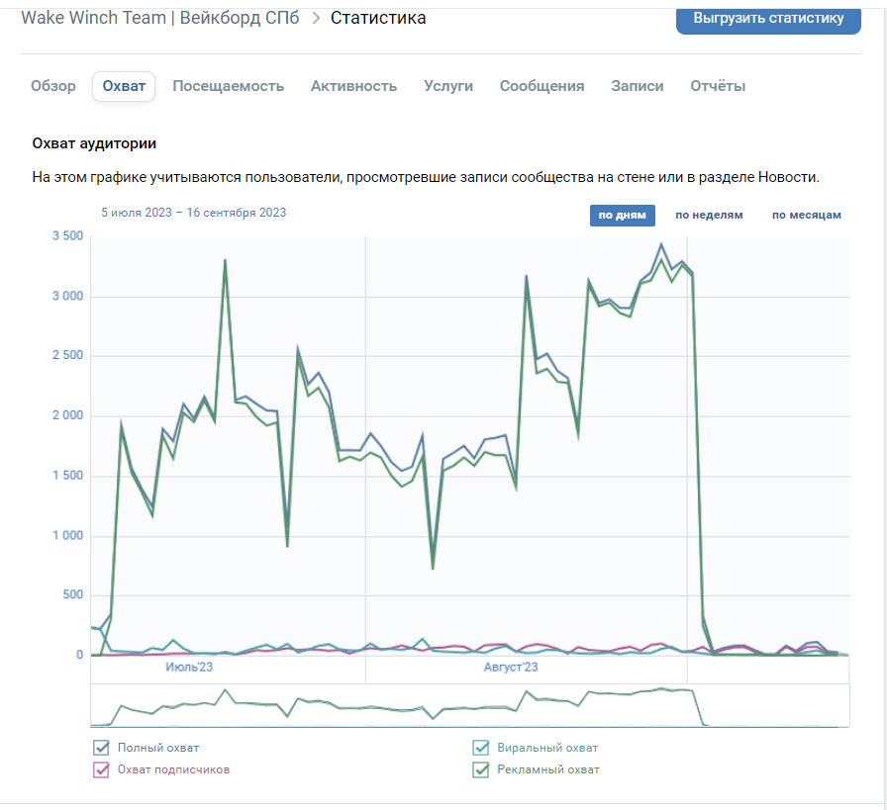Open the Сообщения tab

tap(542, 86)
